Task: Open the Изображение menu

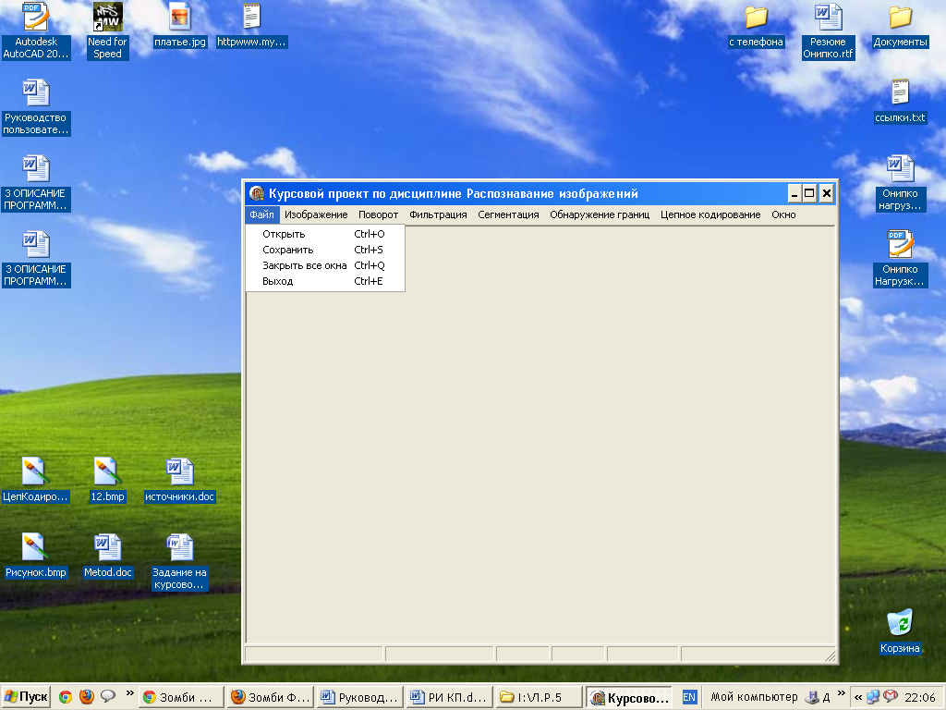Action: coord(316,214)
